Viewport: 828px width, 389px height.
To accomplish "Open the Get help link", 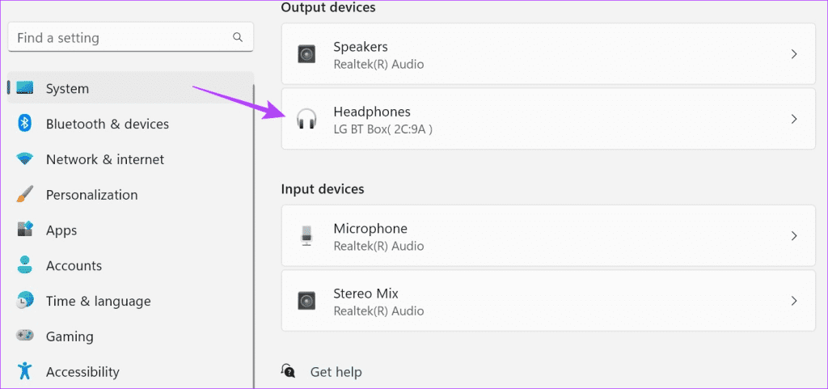I will pyautogui.click(x=336, y=371).
